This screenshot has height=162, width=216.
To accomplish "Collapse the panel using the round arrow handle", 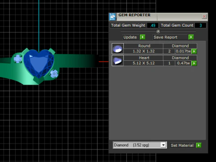I will click(158, 31).
